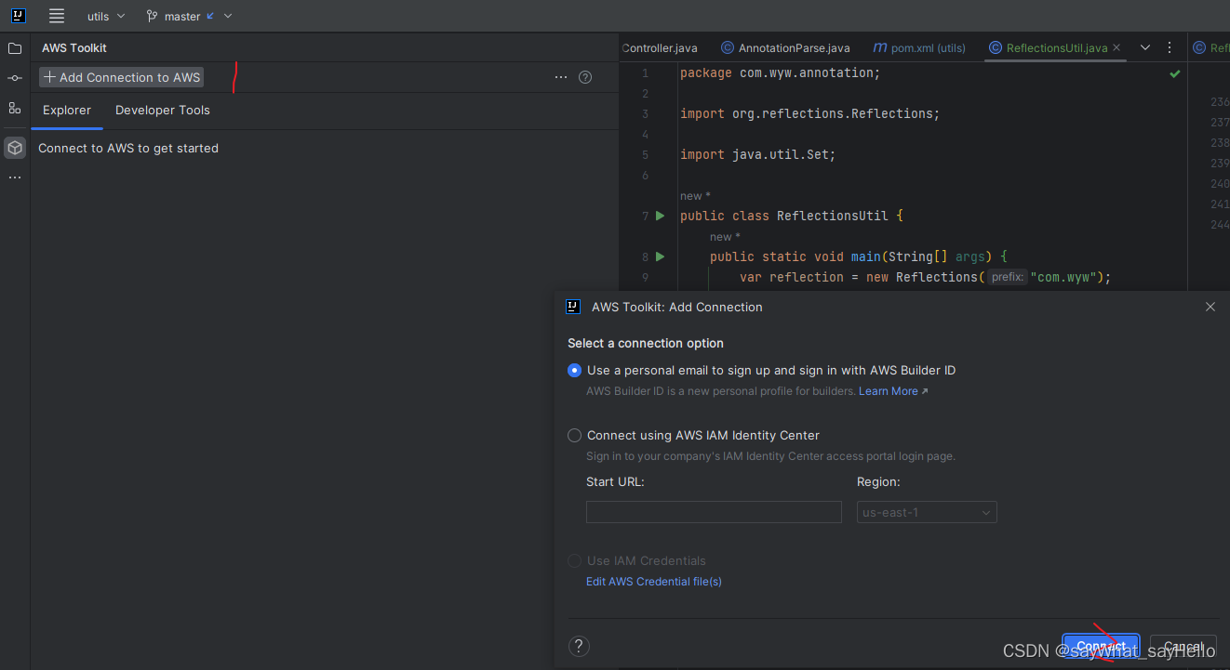Select the Use IAM Credentials radio option

pyautogui.click(x=575, y=560)
